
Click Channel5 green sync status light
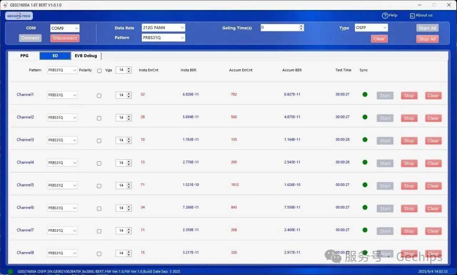(365, 185)
